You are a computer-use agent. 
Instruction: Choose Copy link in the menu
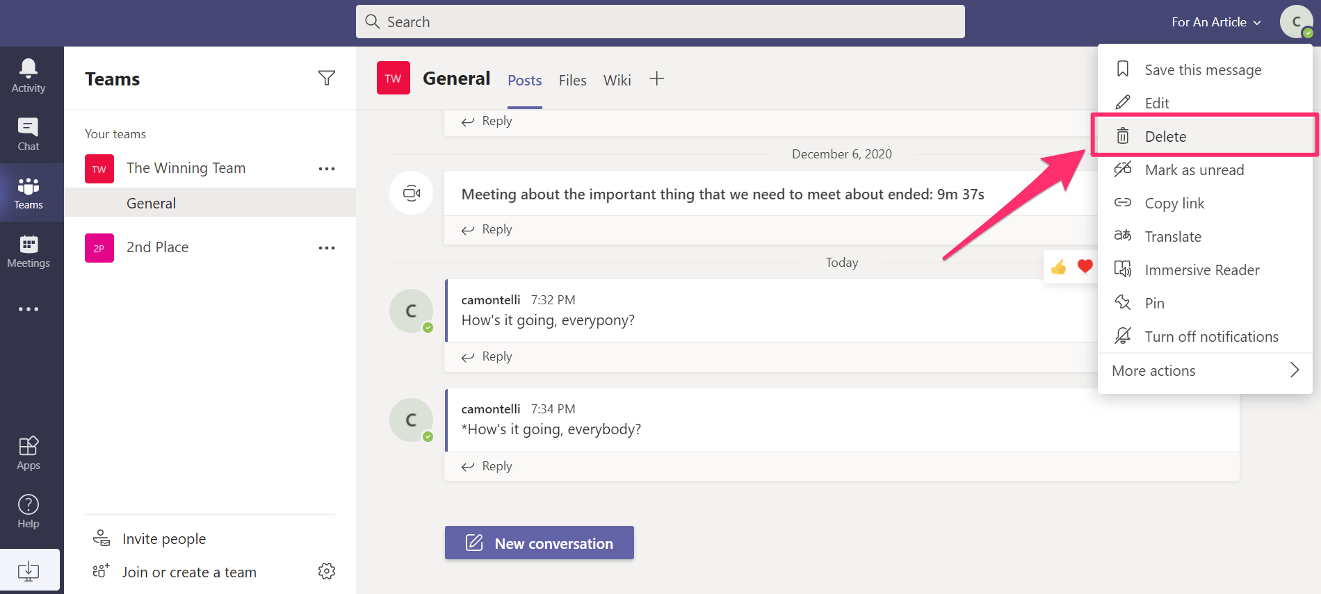pos(1205,203)
